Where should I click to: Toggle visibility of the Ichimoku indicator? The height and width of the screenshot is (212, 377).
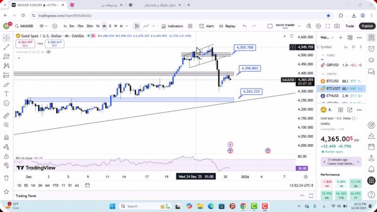pyautogui.click(x=48, y=51)
